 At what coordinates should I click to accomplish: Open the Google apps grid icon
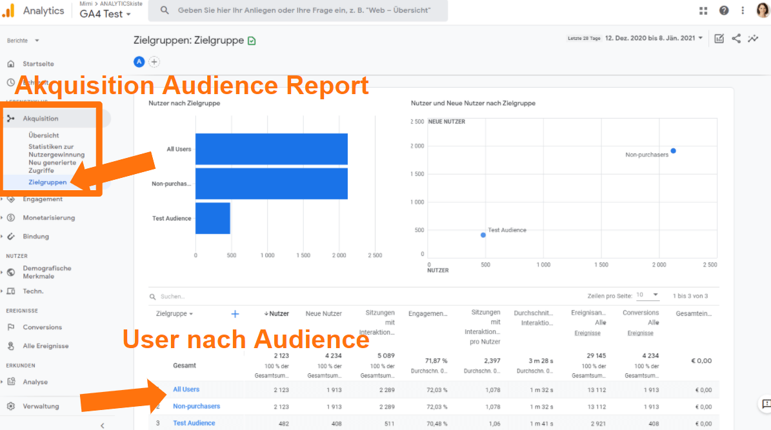pos(702,10)
